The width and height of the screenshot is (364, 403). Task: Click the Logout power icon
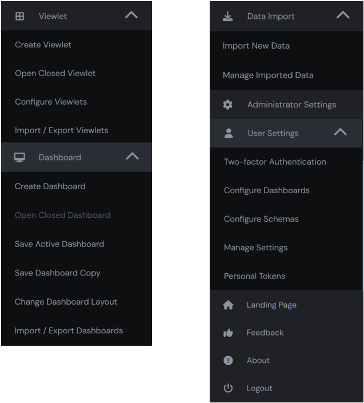228,388
